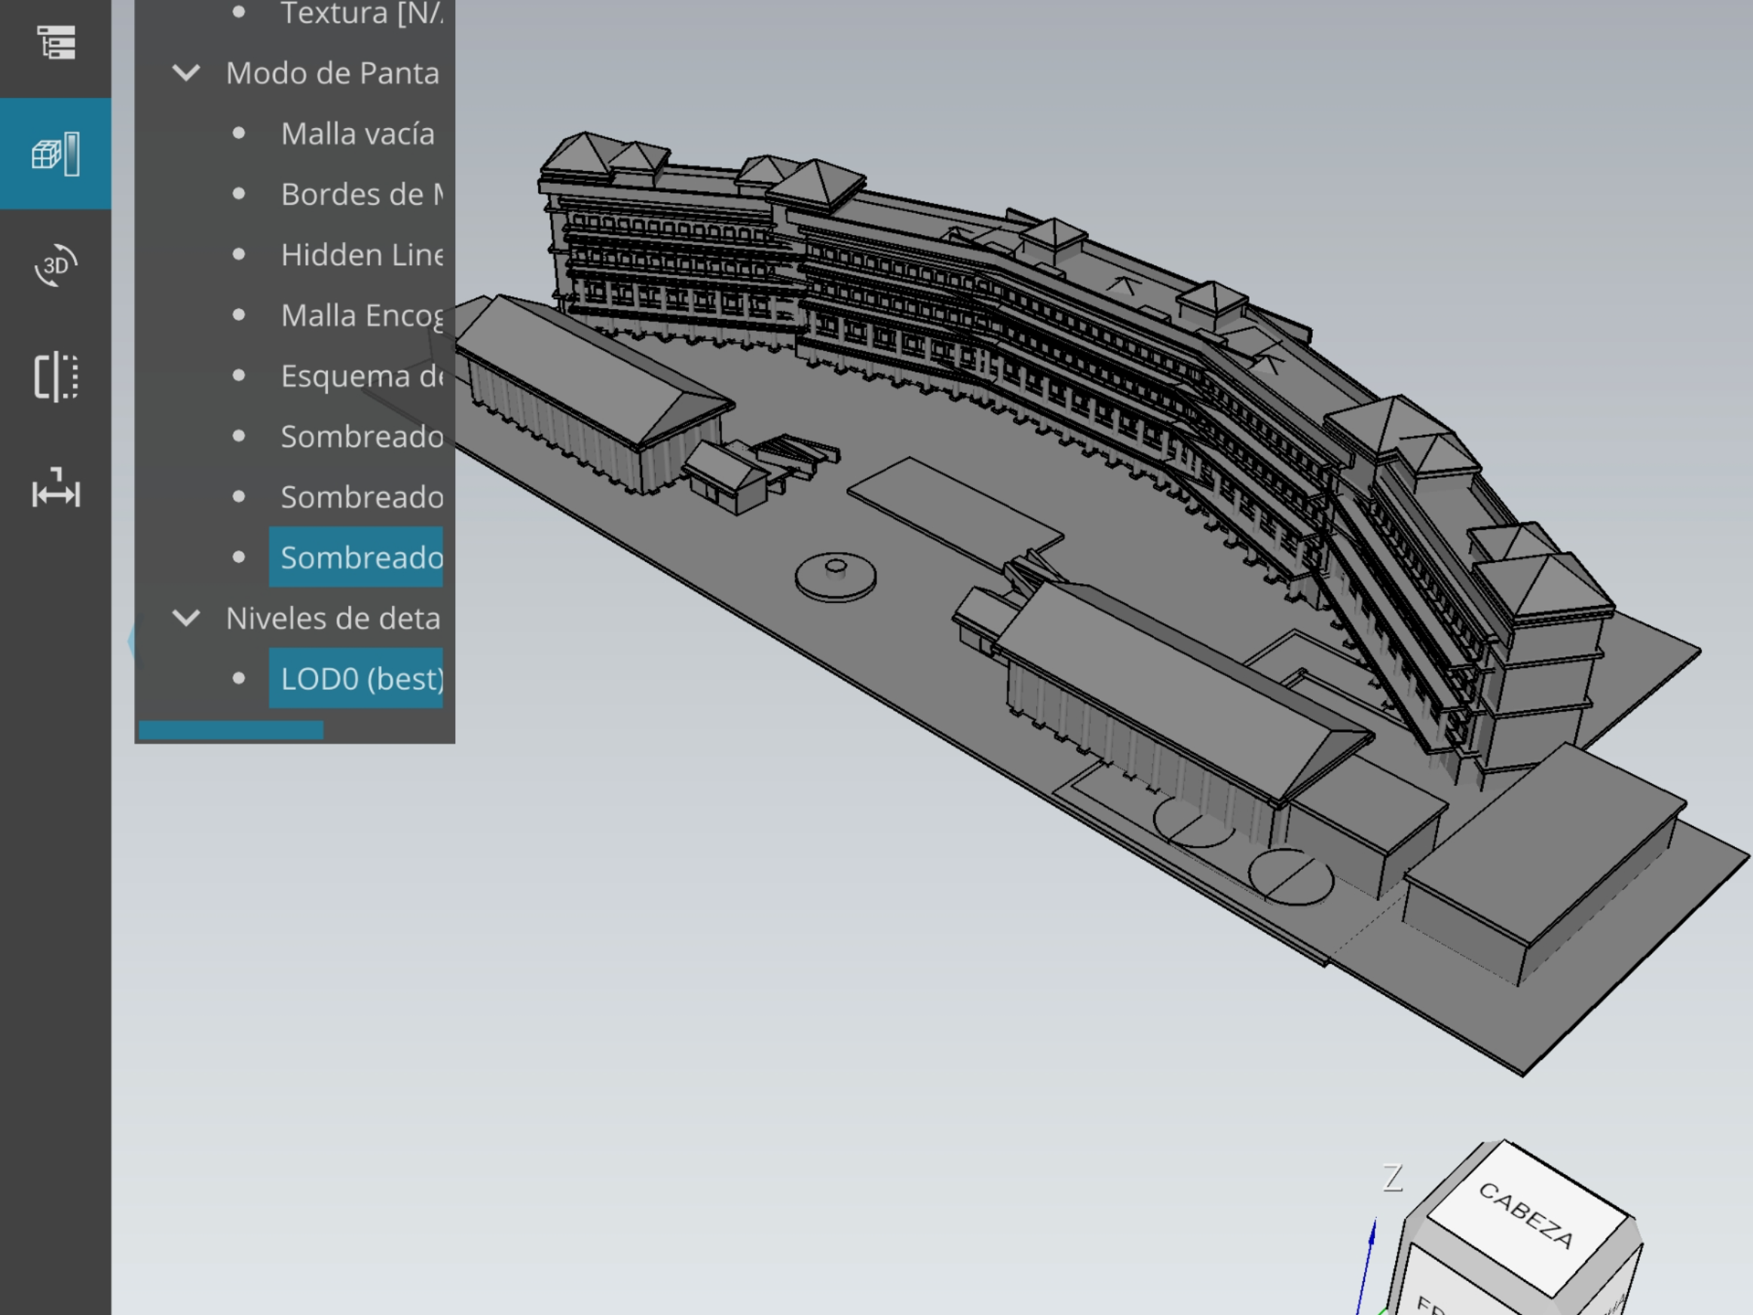This screenshot has height=1315, width=1753.
Task: Collapse the Modo de Pantalla section
Action: (x=186, y=73)
